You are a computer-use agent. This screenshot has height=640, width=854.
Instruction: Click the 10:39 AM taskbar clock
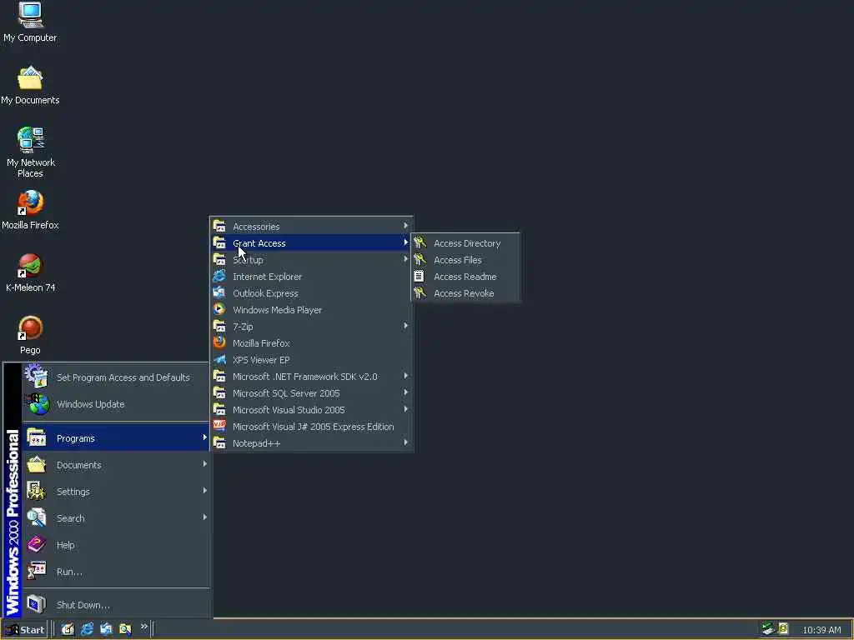[x=821, y=630]
